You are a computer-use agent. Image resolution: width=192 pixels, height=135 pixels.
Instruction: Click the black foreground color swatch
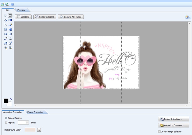point(6,101)
